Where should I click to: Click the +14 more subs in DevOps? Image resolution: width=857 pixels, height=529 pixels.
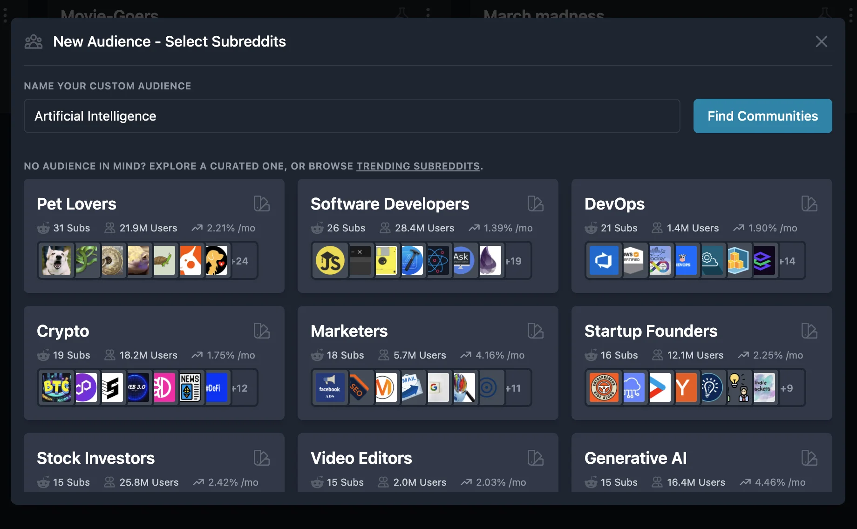click(x=788, y=261)
